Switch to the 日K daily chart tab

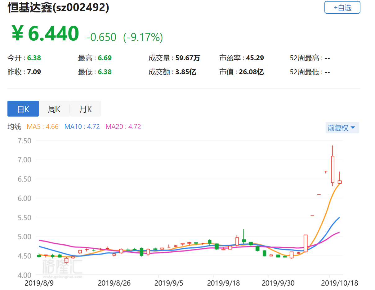pos(23,109)
